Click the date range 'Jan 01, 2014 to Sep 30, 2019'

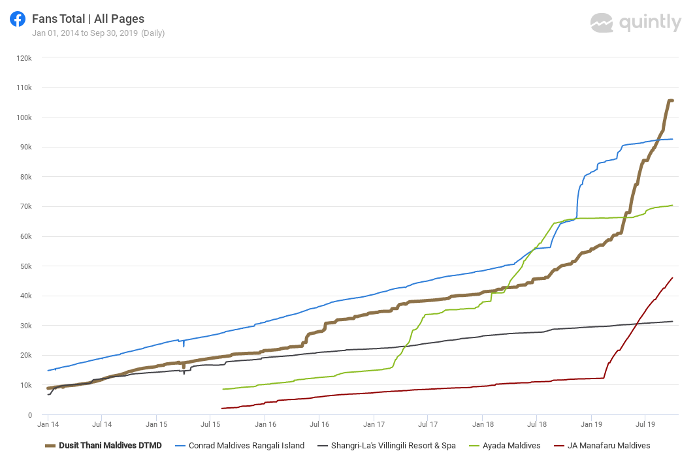tap(85, 33)
